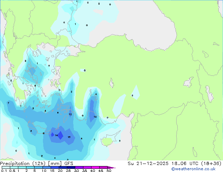
Task: Click the 'Precipitation (12h) [mm] GFS' title text
Action: point(37,164)
